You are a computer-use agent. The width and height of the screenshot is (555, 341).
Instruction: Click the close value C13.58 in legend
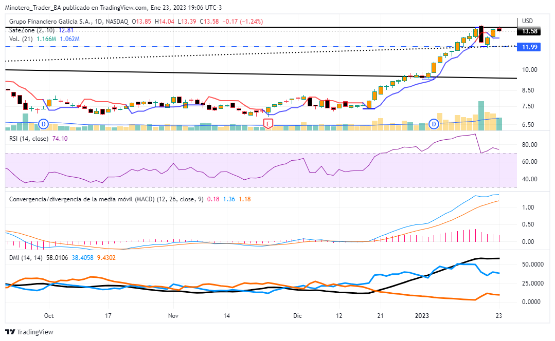(209, 21)
